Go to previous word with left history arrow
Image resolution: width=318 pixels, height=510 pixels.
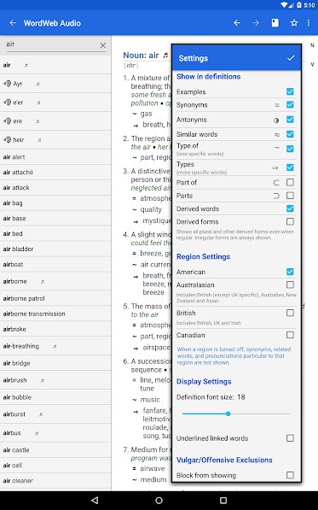pyautogui.click(x=237, y=23)
